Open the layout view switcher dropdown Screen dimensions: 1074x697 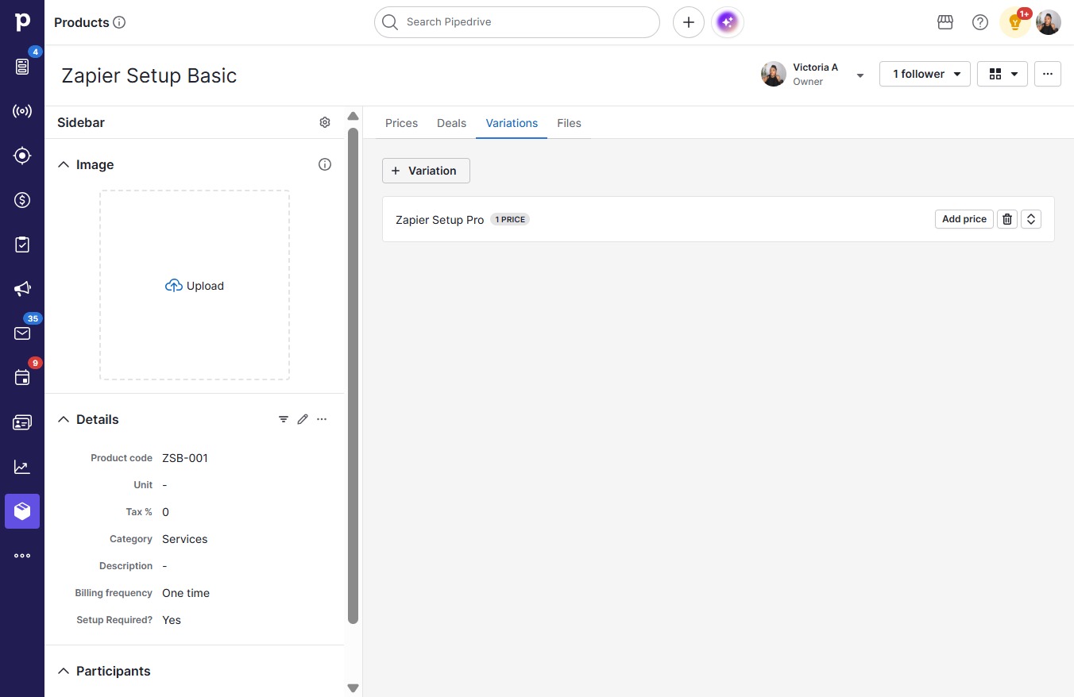(1003, 74)
